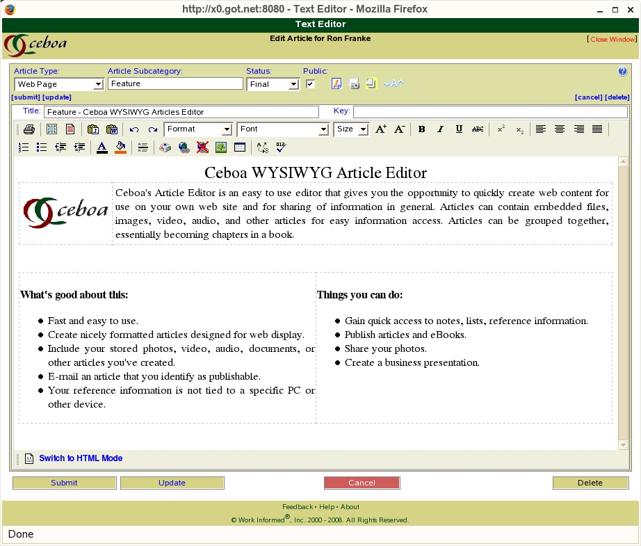
Task: Apply superscript formatting
Action: tap(501, 129)
